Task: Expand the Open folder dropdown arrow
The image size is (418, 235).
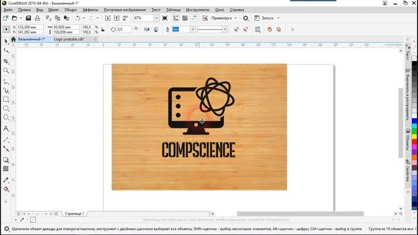Action: point(20,18)
